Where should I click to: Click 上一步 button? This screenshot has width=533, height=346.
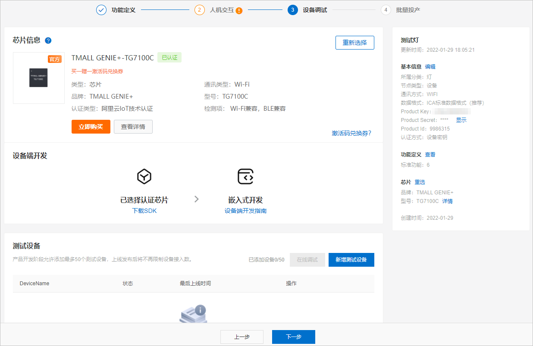[x=242, y=337]
